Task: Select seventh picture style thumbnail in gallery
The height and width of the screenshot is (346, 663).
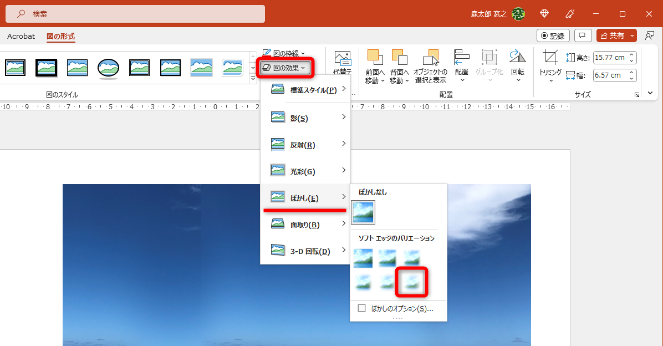Action: pyautogui.click(x=201, y=68)
